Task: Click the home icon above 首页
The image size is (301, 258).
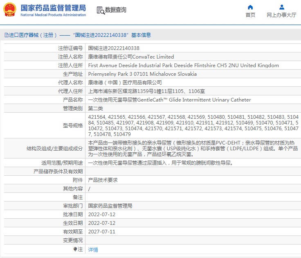Action: point(250,7)
